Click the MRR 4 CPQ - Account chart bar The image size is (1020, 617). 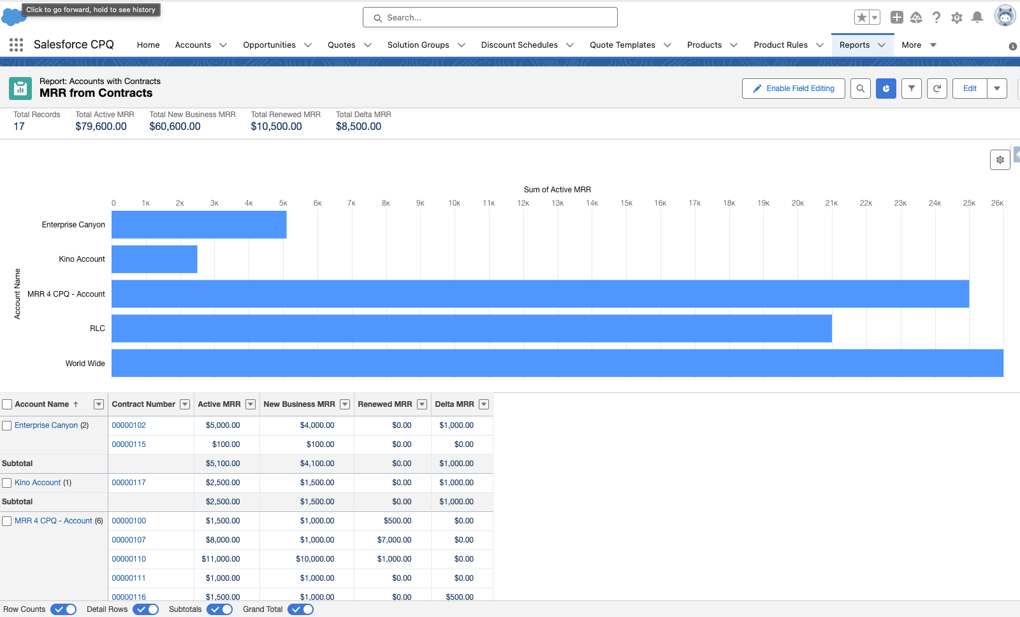point(540,294)
